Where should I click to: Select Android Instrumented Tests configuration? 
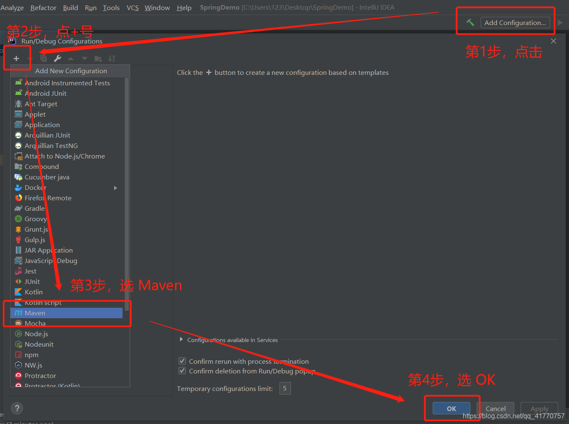[x=67, y=83]
